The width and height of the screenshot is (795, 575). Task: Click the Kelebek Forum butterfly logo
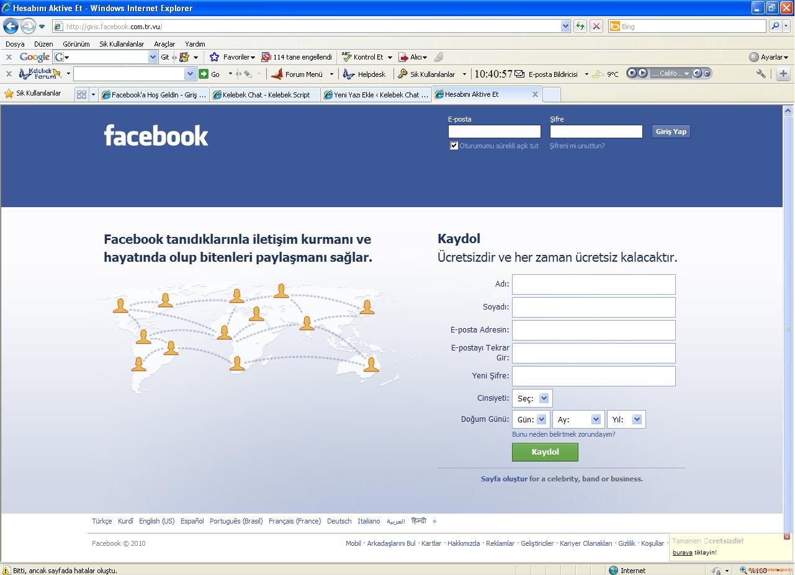pyautogui.click(x=40, y=74)
